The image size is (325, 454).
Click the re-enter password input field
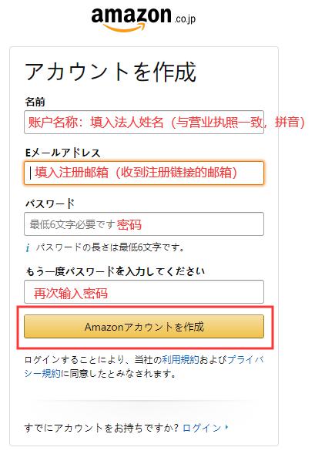coord(144,292)
